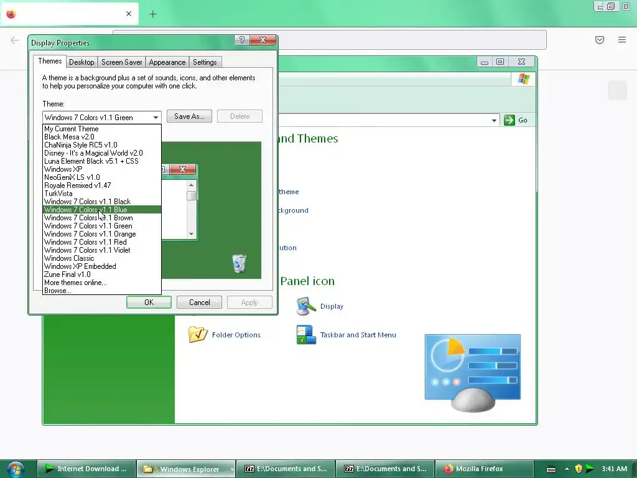Switch to the Desktop tab
This screenshot has width=637, height=478.
coord(81,62)
